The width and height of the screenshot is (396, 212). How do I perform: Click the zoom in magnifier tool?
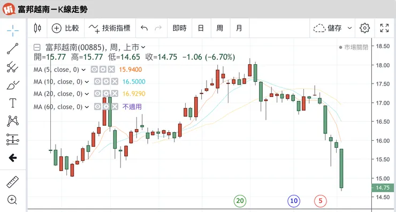12,200
